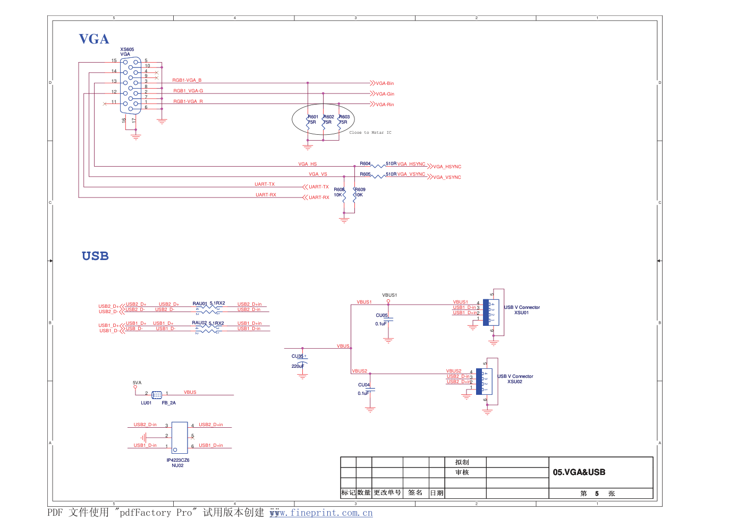Click the 5VA power label
Viewport: 746px width, 527px height.
(137, 383)
